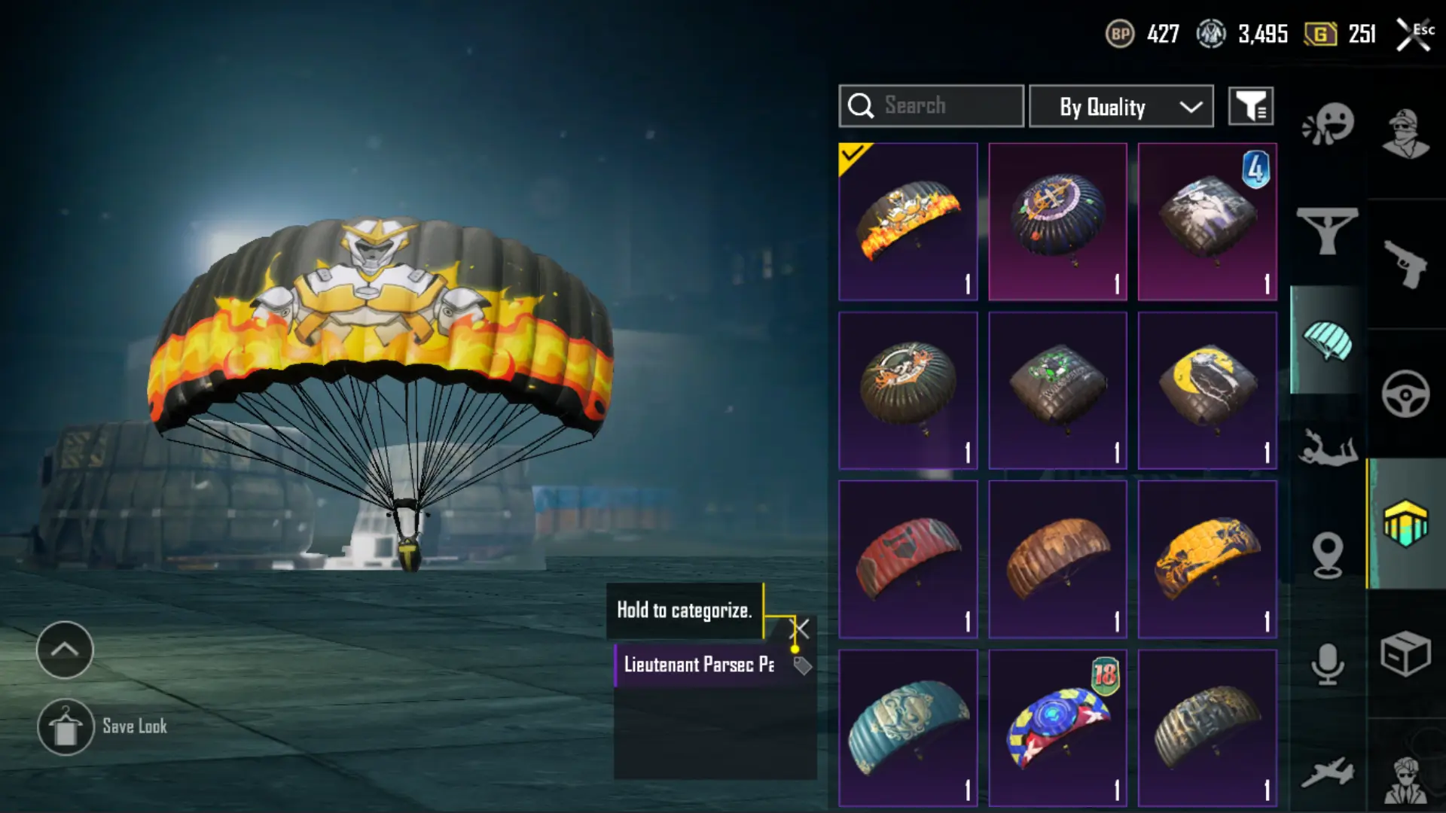Select the parachute with 18 badge
The width and height of the screenshot is (1446, 813).
tap(1057, 729)
